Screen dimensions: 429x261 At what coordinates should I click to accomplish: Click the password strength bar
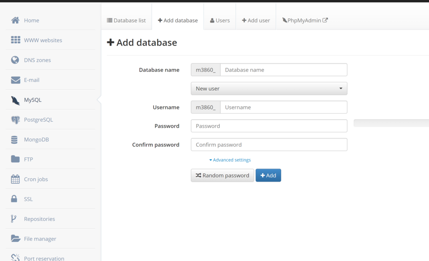(391, 123)
